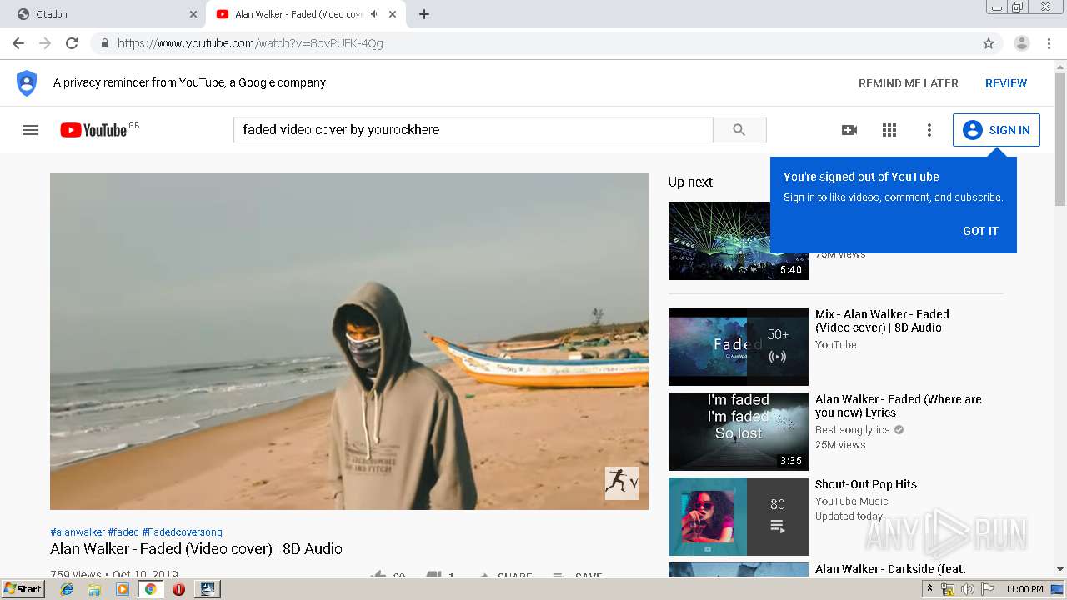Click the tray network icon

point(948,589)
